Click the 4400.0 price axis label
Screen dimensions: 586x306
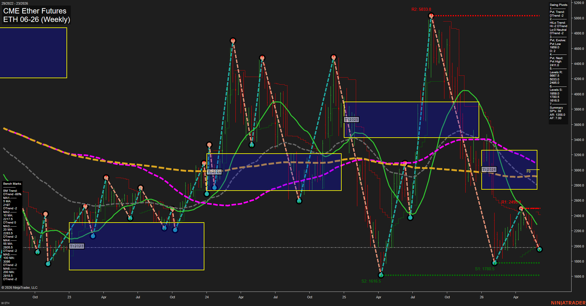pyautogui.click(x=579, y=64)
